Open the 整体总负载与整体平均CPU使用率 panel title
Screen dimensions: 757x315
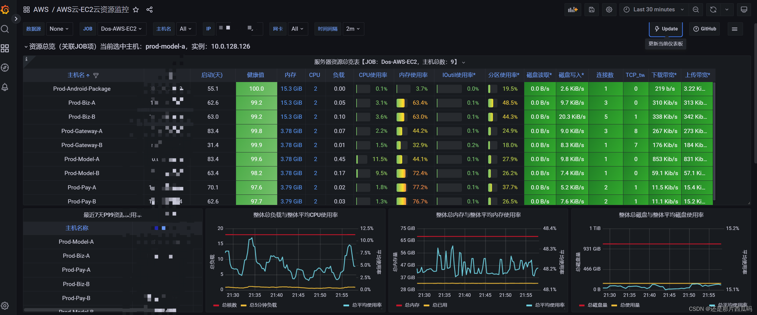[x=295, y=215]
